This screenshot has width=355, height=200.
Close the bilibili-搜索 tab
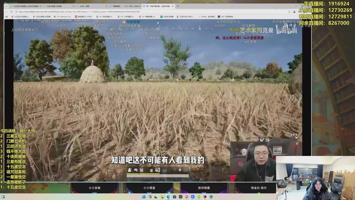point(106,6)
